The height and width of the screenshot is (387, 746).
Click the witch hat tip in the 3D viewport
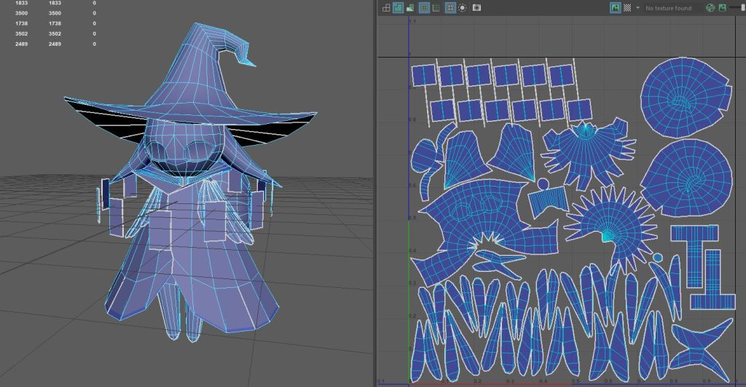tap(250, 63)
